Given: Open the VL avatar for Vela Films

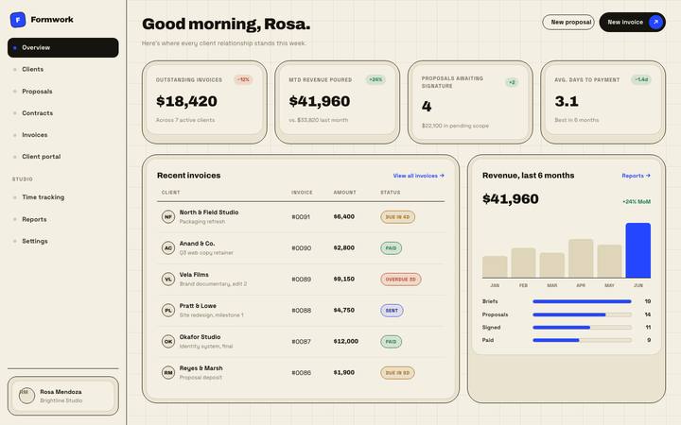Looking at the screenshot, I should tap(168, 279).
